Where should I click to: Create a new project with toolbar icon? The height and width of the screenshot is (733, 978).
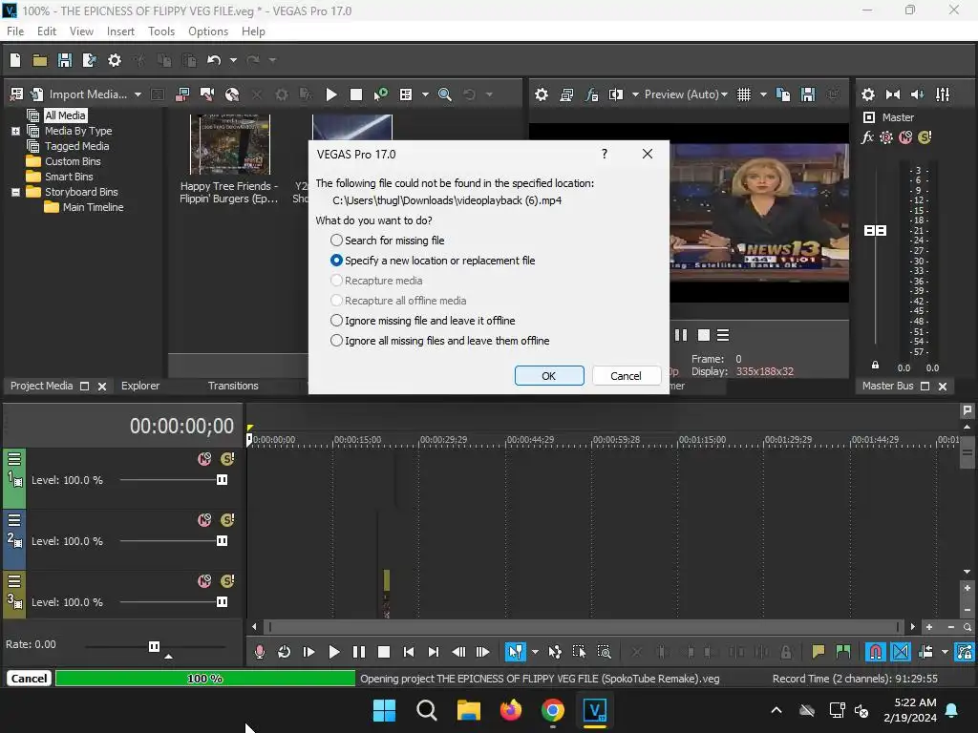click(15, 60)
